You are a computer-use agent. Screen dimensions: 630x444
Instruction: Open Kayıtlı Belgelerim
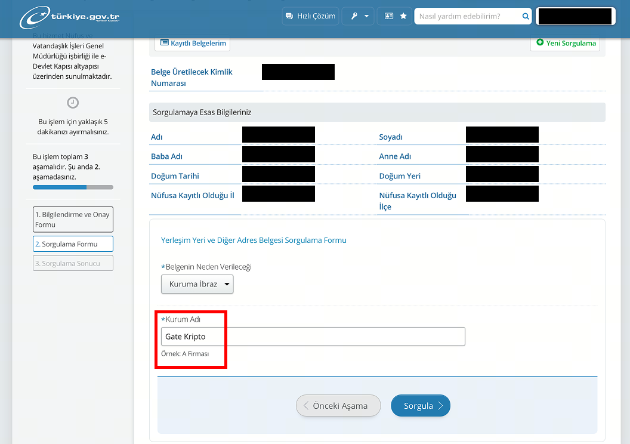(x=193, y=43)
